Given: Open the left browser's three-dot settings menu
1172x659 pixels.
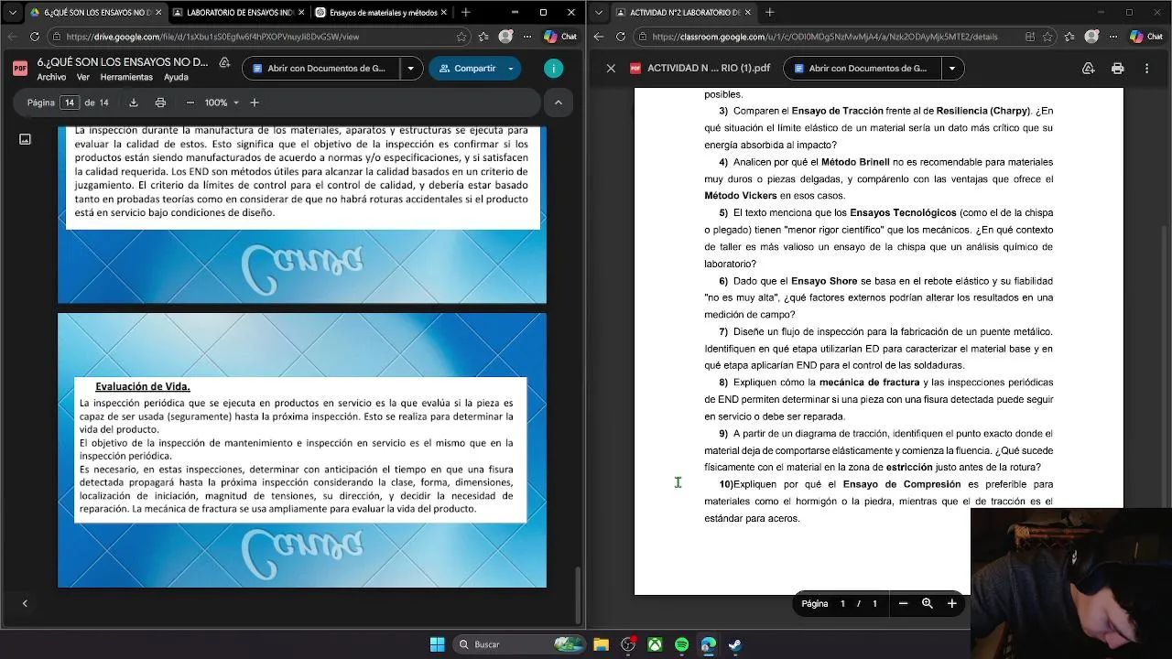Looking at the screenshot, I should click(528, 37).
